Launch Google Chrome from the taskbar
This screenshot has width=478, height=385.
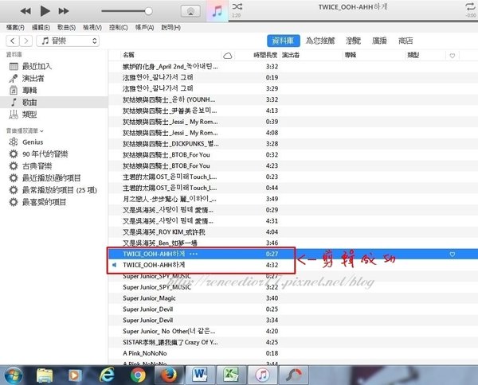[138, 375]
